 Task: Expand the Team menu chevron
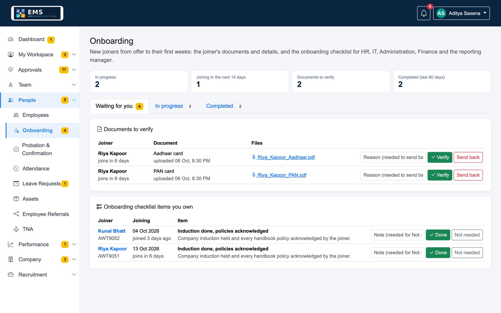point(74,85)
